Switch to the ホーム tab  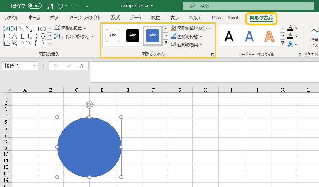point(34,17)
